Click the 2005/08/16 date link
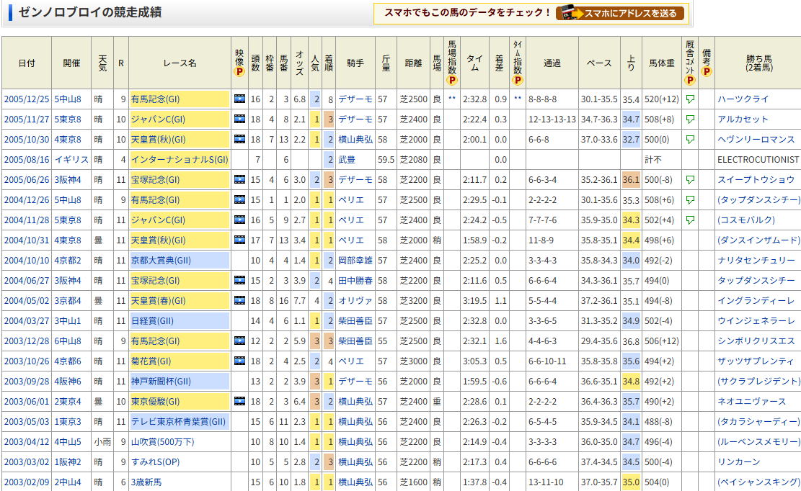Viewport: 801px width, 491px height. click(x=26, y=160)
